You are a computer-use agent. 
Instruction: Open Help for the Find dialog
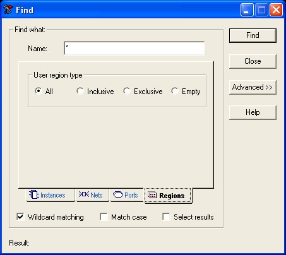pyautogui.click(x=253, y=112)
